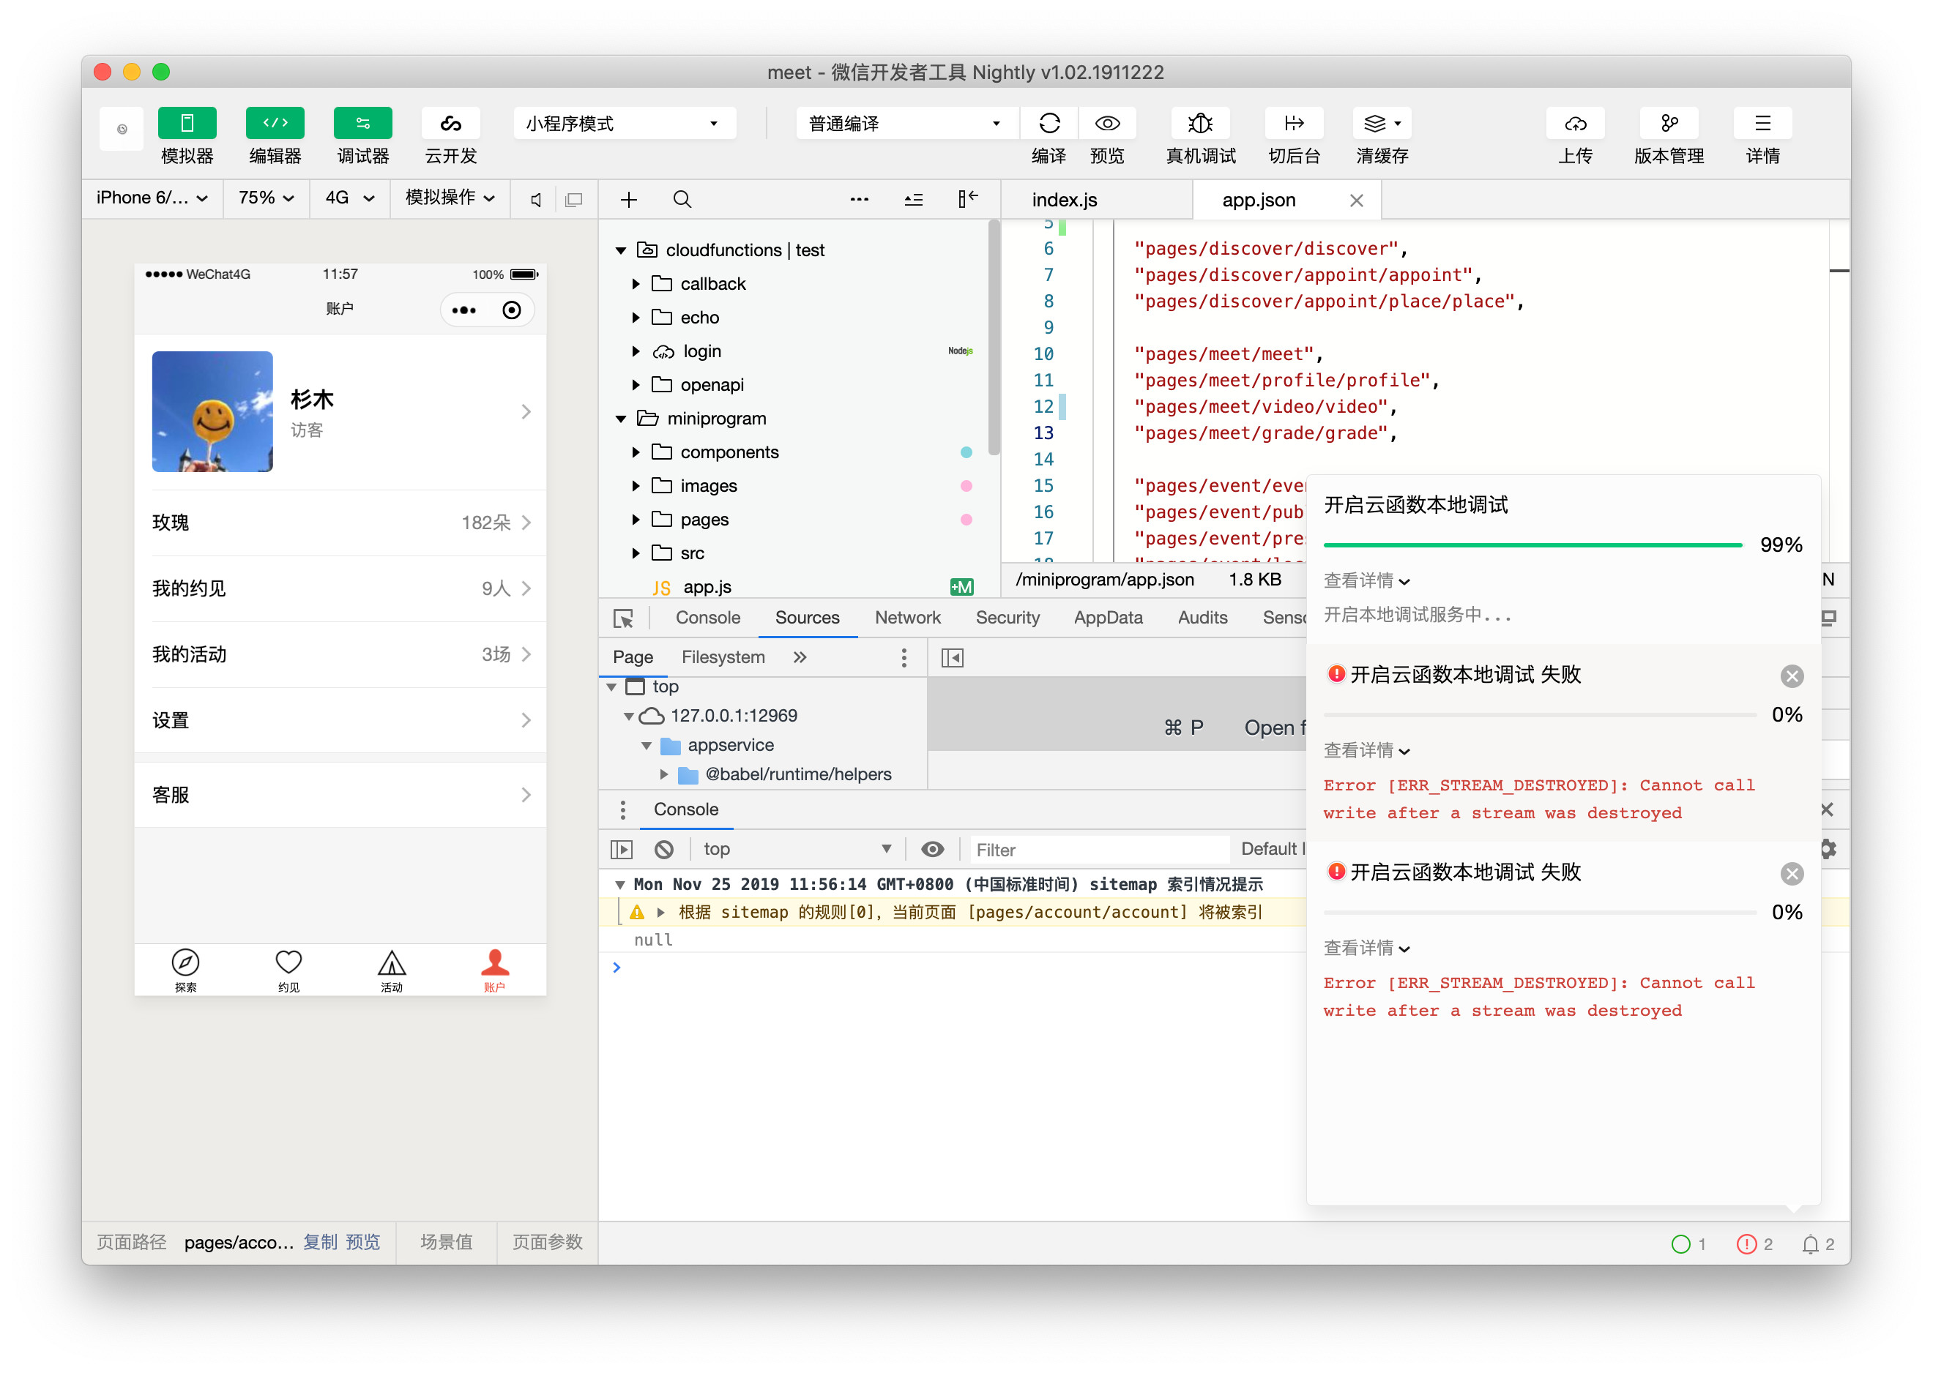Screen dimensions: 1933x1373
Task: Open the iPhone 6 device dropdown
Action: tap(152, 198)
